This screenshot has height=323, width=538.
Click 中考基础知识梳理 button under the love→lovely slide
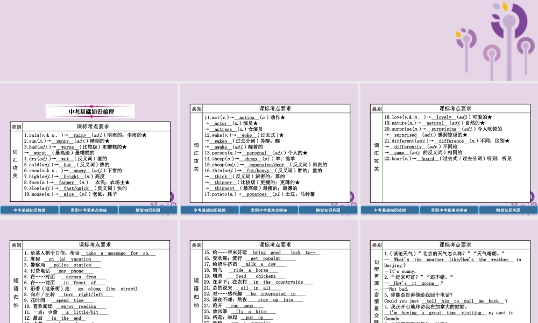[x=390, y=210]
